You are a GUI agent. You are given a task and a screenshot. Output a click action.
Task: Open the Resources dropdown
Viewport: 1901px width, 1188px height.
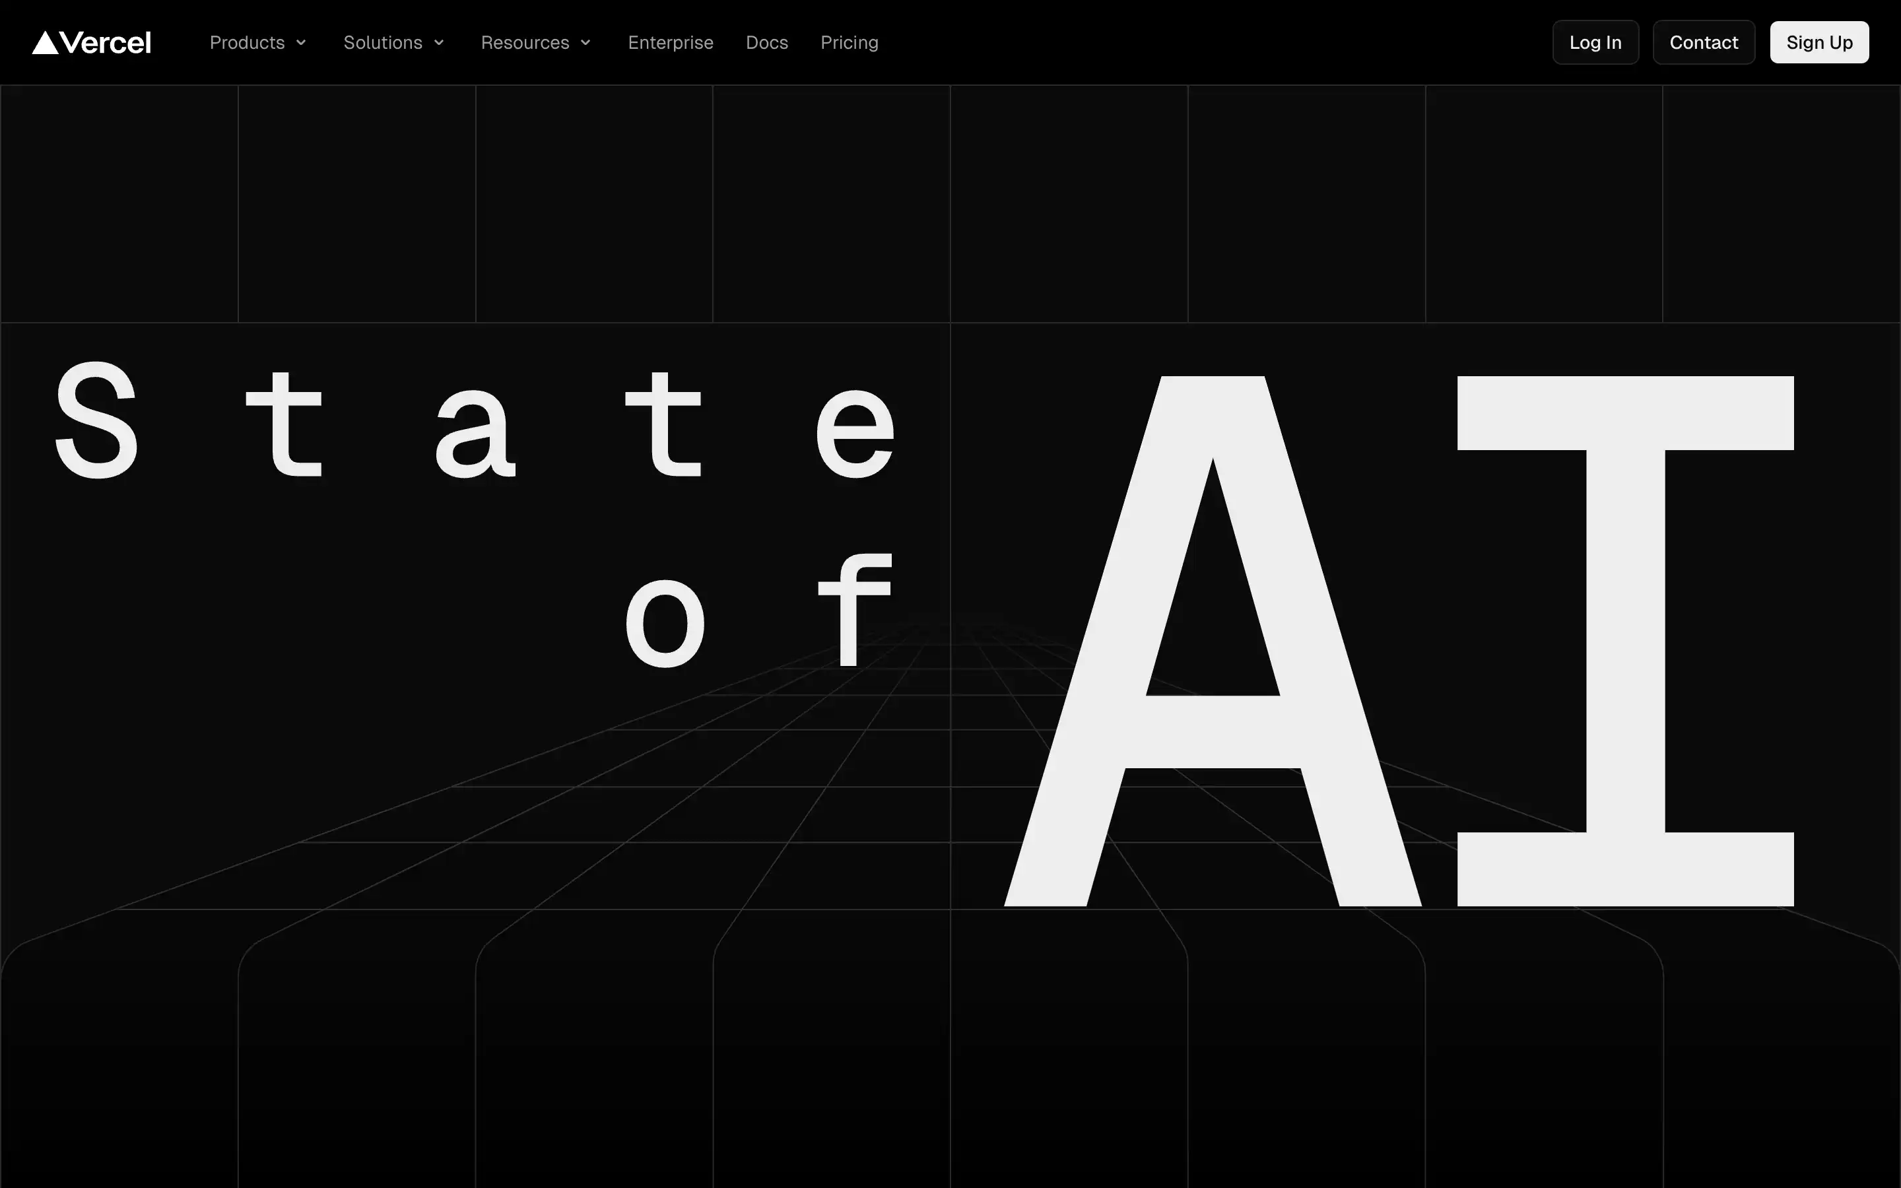(x=536, y=42)
